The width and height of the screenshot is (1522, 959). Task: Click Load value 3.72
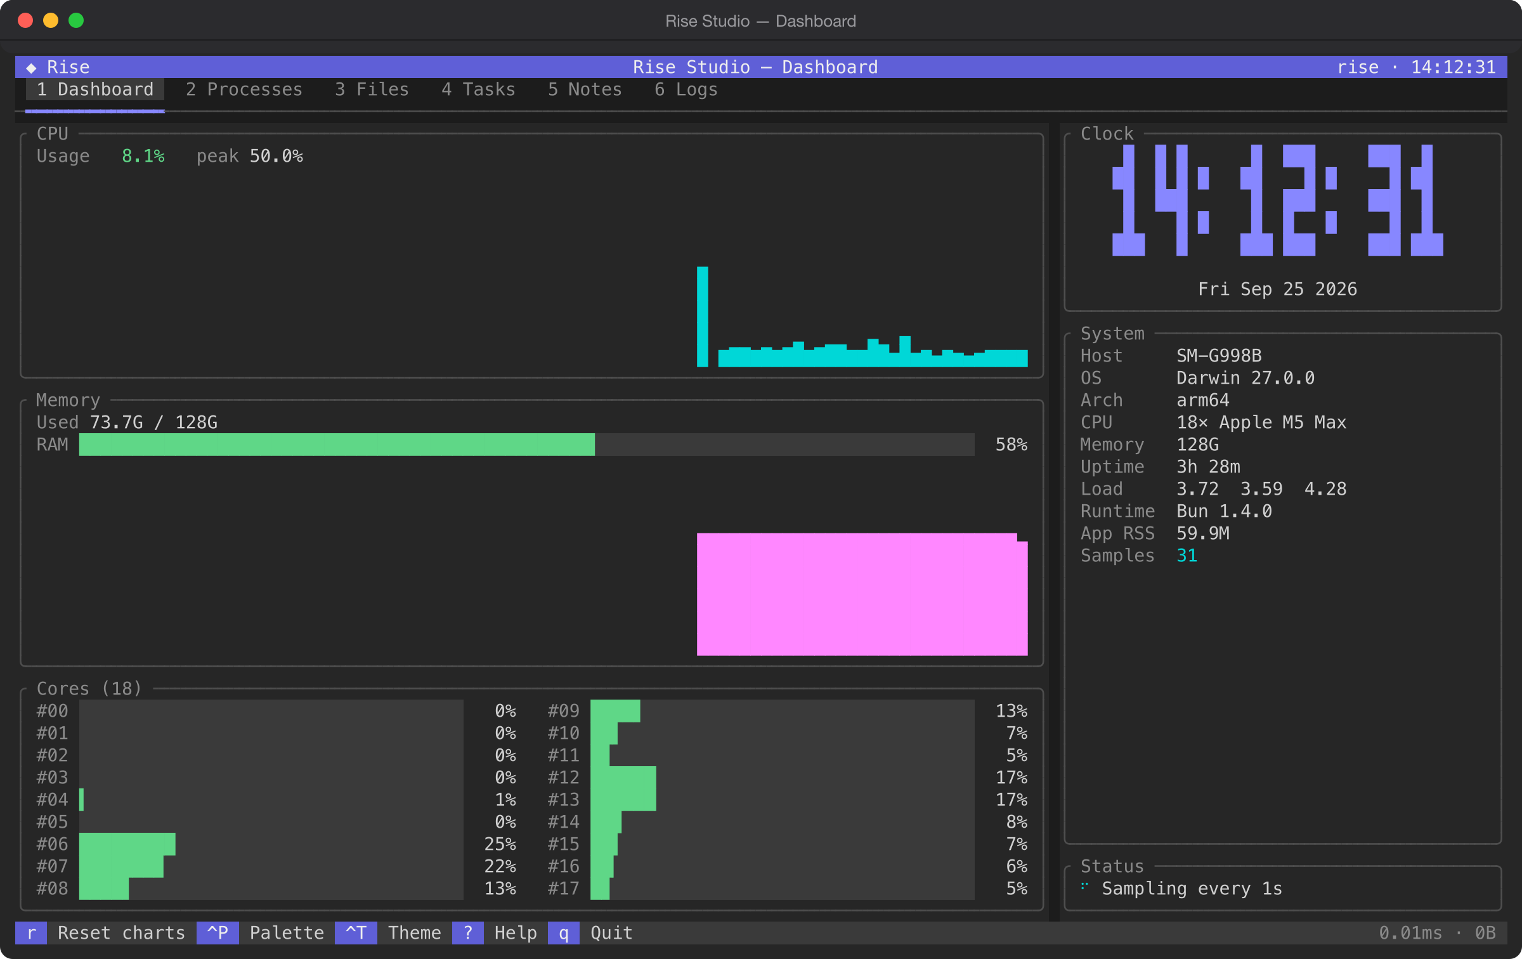[x=1197, y=489]
